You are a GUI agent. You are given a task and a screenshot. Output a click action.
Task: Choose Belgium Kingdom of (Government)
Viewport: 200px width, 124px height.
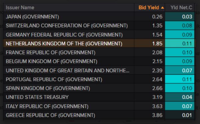tap(52, 61)
